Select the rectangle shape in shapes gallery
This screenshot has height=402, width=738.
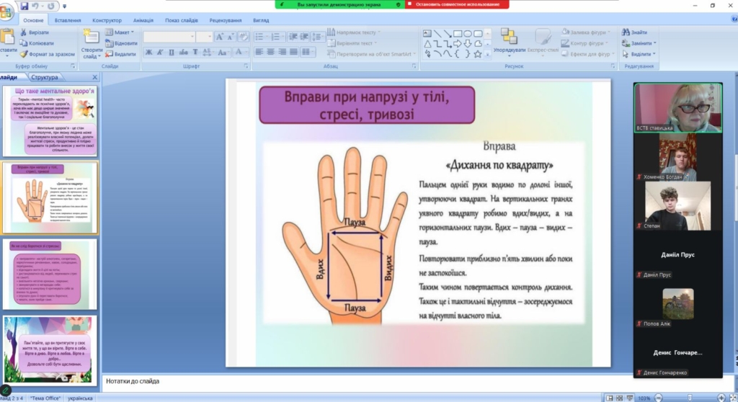(457, 33)
